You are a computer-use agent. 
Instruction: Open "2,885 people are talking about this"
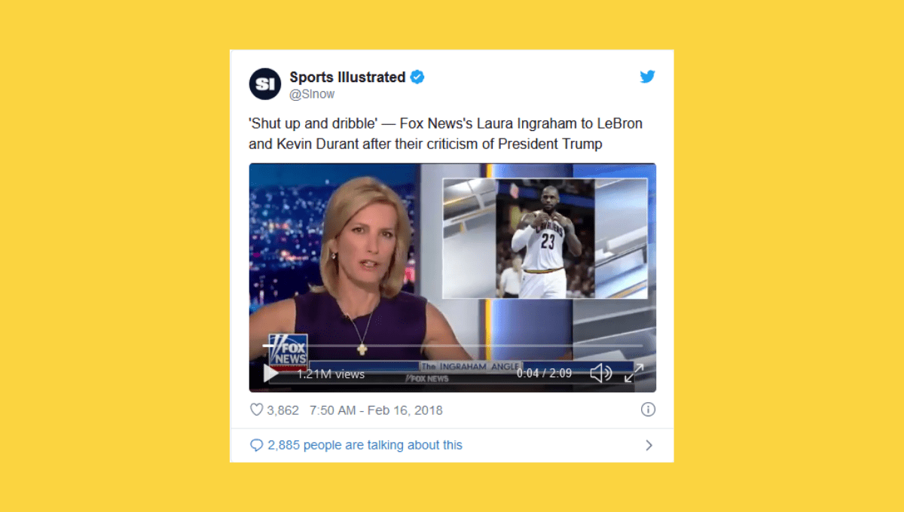click(x=365, y=445)
